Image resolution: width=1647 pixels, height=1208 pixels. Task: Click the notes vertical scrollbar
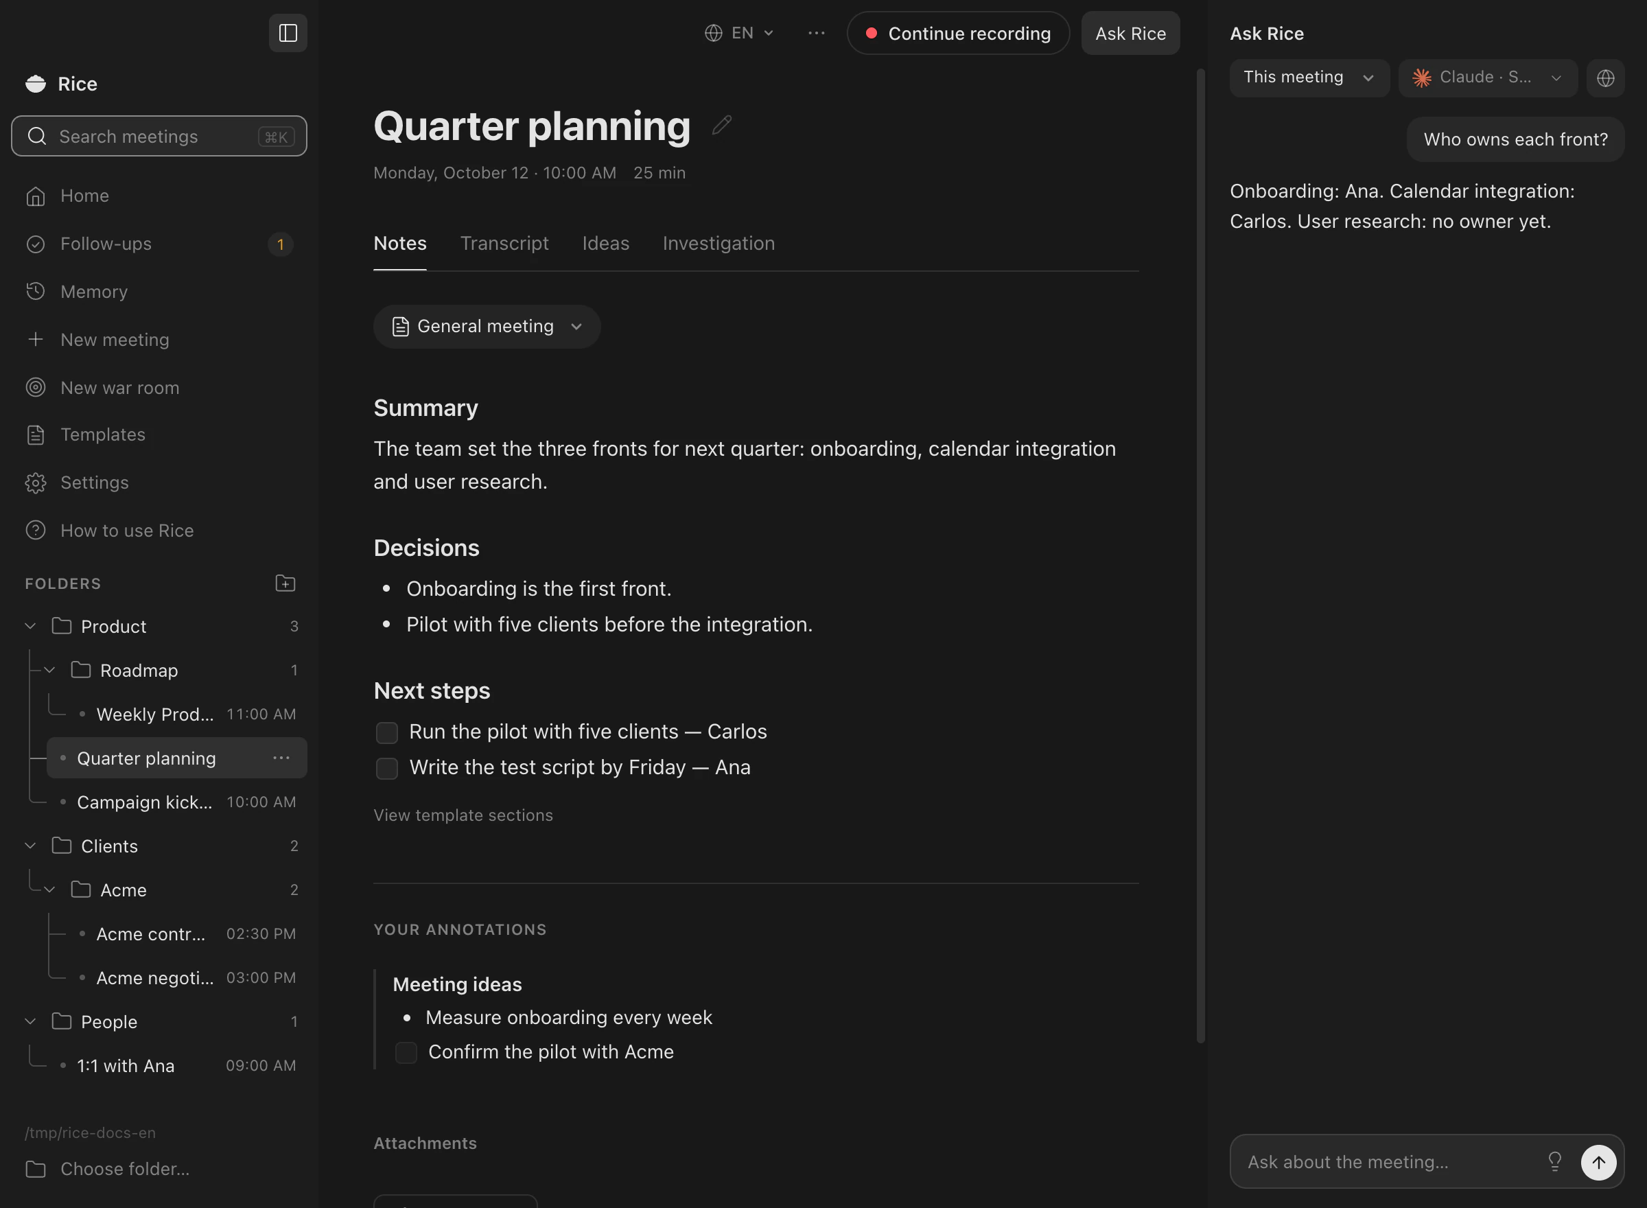point(1200,556)
